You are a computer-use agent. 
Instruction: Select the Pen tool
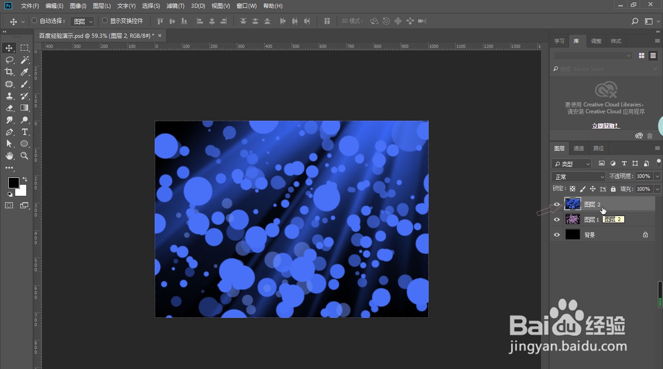pos(9,132)
